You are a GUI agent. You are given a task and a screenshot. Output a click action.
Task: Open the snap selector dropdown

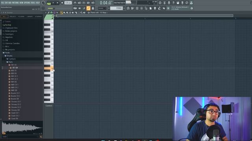coord(102,8)
